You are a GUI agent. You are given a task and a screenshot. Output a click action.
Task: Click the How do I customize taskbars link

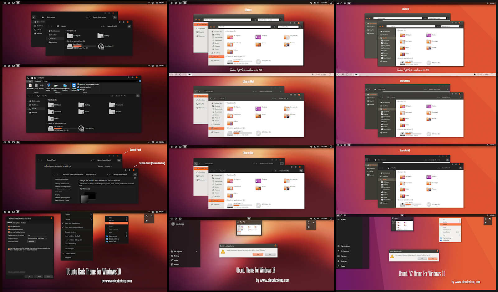tap(17, 272)
